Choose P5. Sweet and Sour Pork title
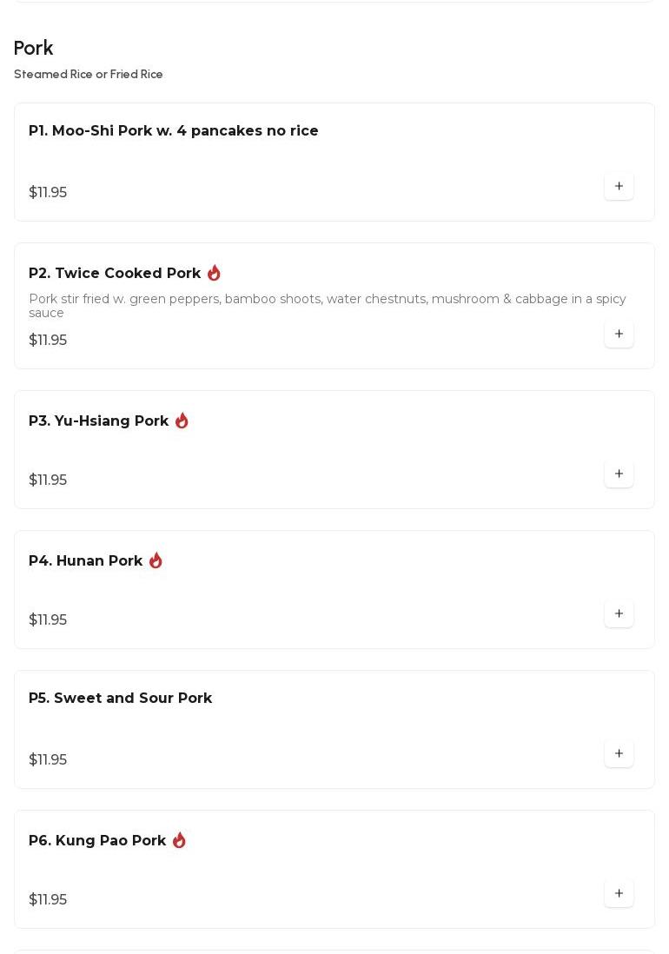 [121, 699]
